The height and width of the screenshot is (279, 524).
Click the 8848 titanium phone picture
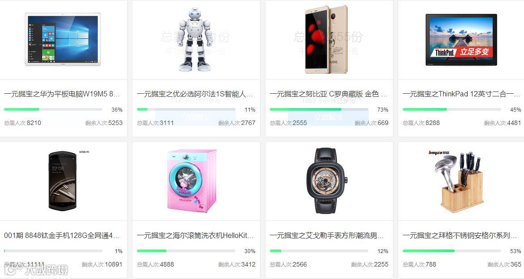point(62,180)
